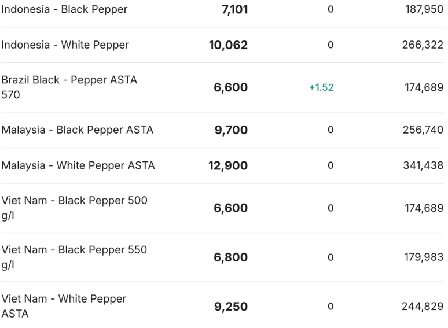
Task: Select the 187,950 local price figure
Action: [424, 9]
